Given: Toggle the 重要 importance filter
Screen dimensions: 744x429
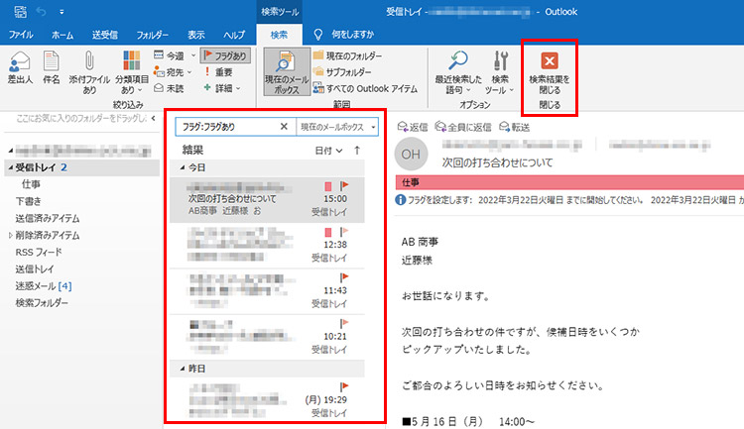Looking at the screenshot, I should coord(218,72).
